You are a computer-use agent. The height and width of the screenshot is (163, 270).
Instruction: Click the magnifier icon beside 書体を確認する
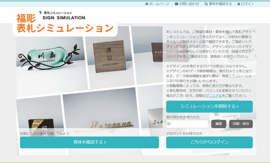[x=206, y=4]
